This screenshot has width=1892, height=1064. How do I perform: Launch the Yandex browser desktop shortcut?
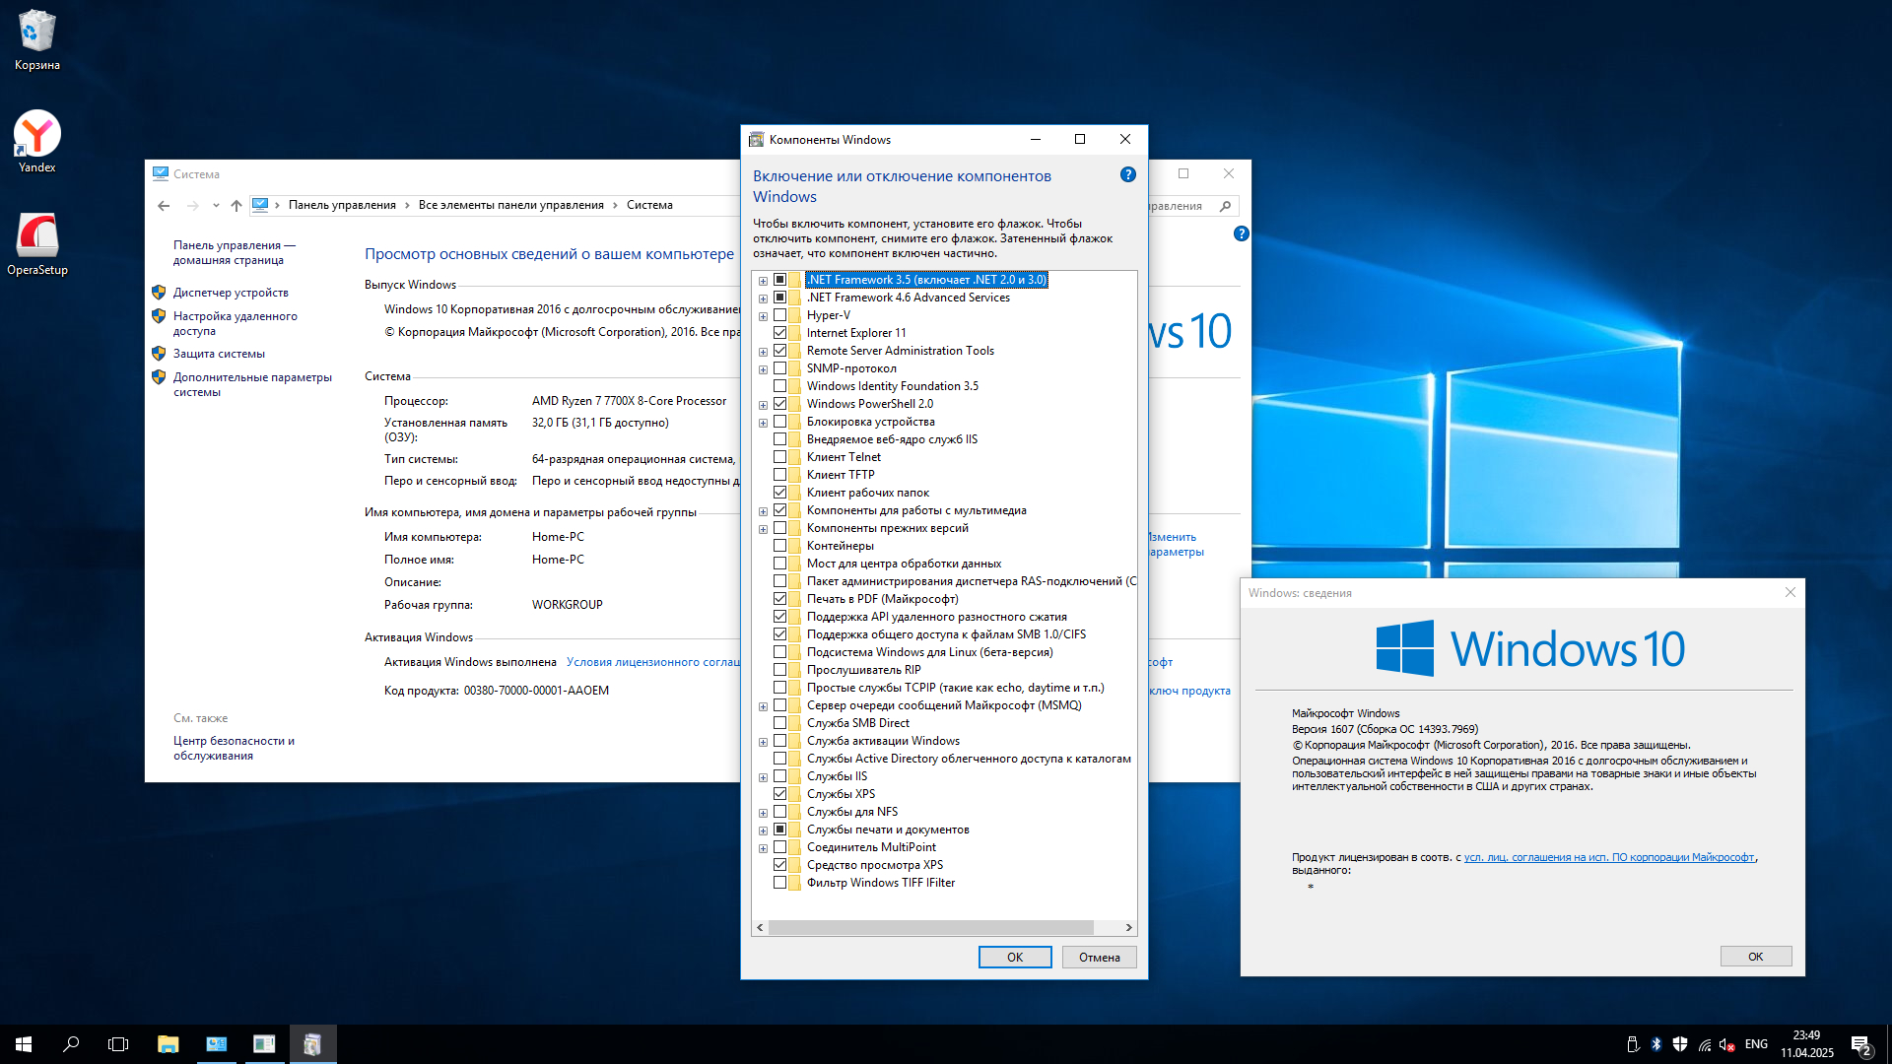[36, 136]
